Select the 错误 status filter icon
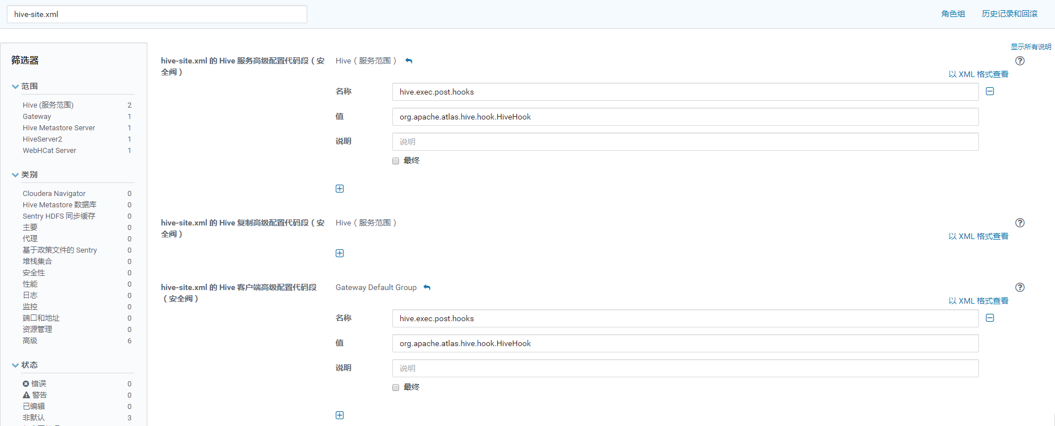Image resolution: width=1055 pixels, height=426 pixels. 26,384
